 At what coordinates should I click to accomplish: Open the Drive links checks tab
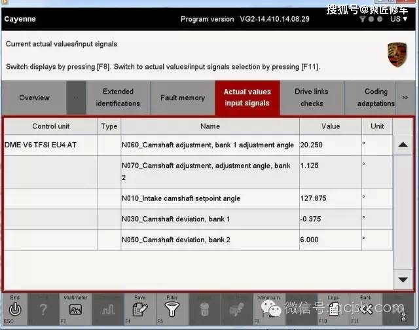(312, 98)
